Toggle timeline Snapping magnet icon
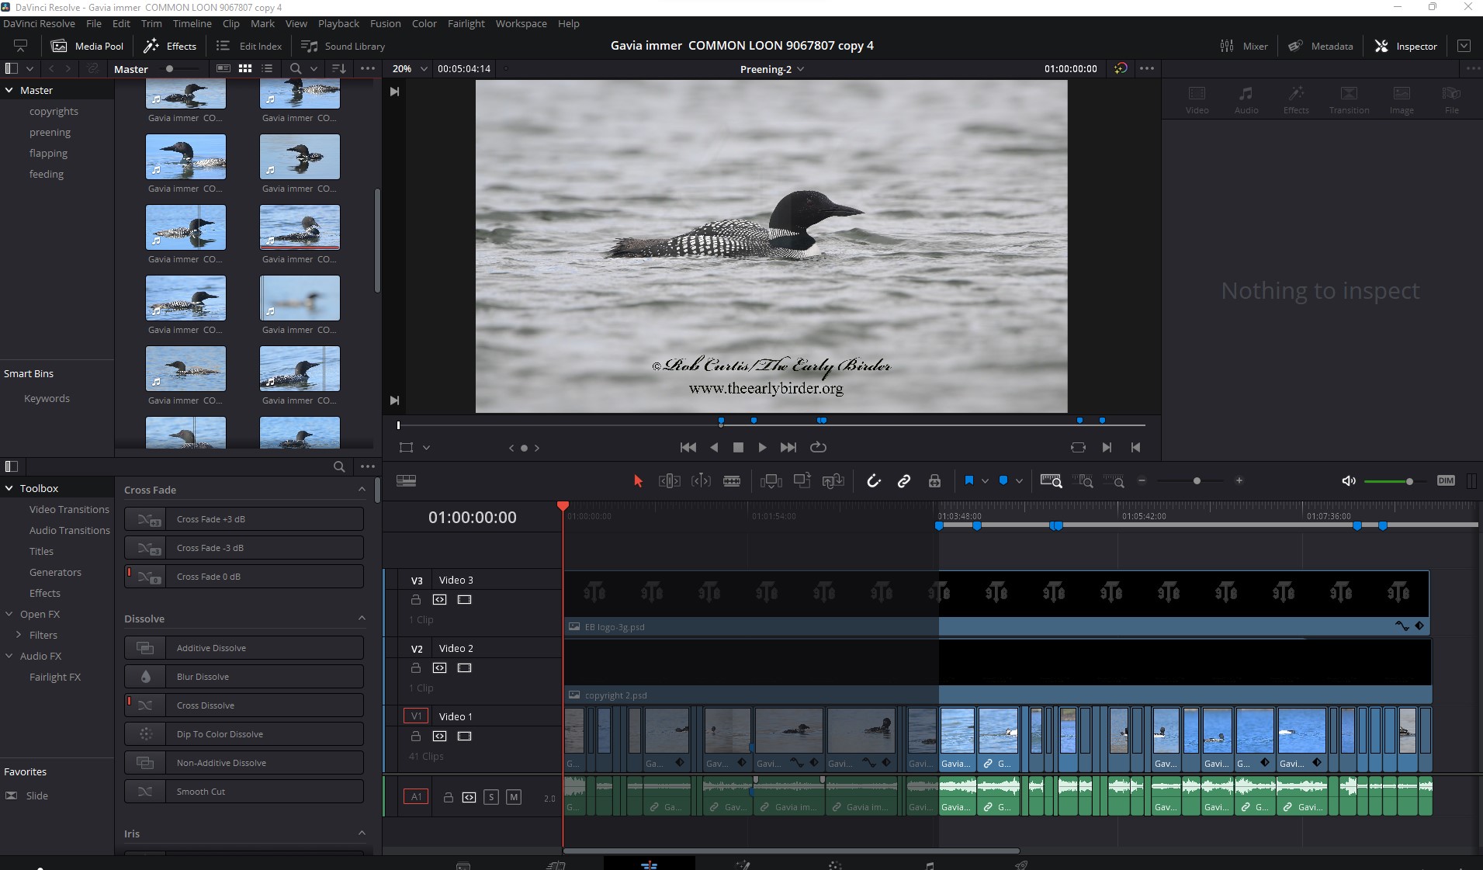Screen dimensions: 1483x870 pyautogui.click(x=874, y=481)
